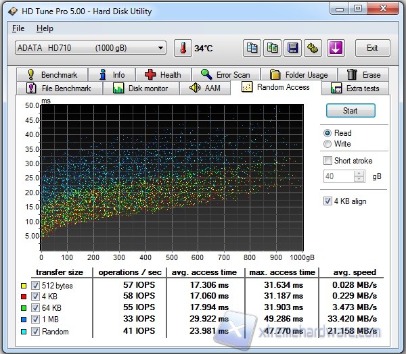The width and height of the screenshot is (406, 354).
Task: Click the Exit button
Action: pos(372,48)
